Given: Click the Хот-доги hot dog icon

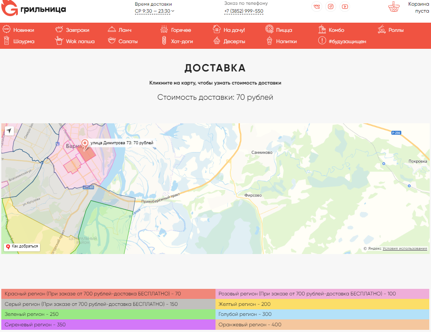Looking at the screenshot, I should pyautogui.click(x=164, y=41).
